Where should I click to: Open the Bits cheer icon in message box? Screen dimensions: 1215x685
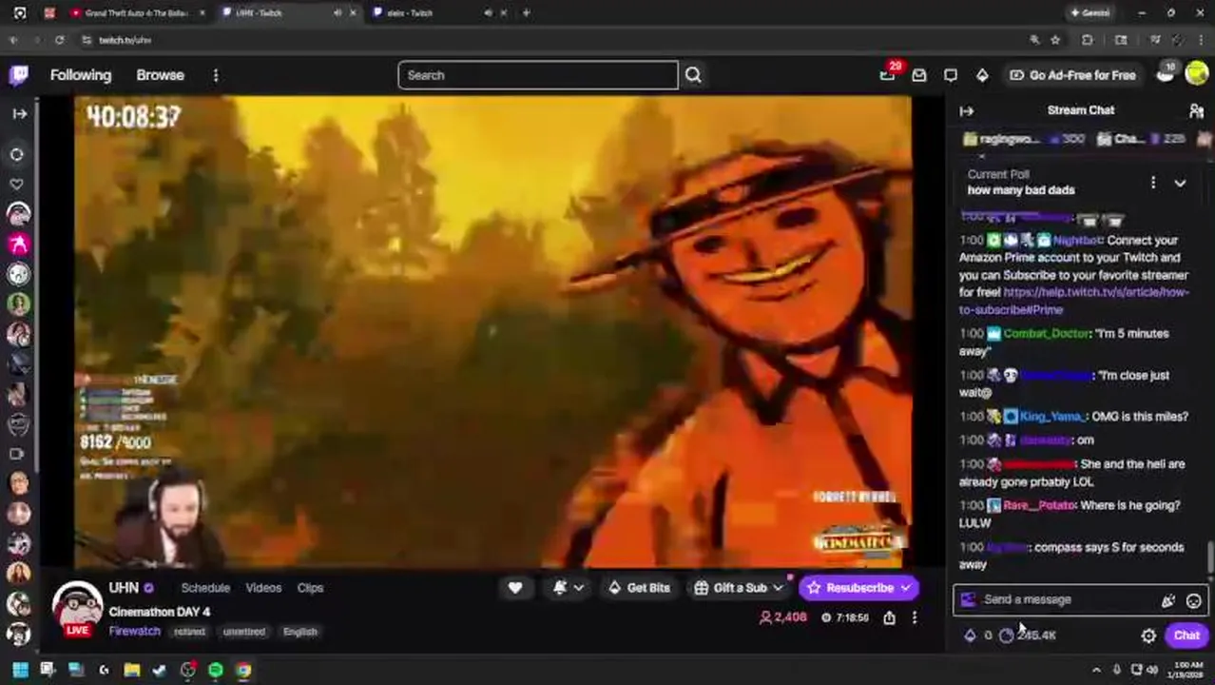coord(1167,600)
